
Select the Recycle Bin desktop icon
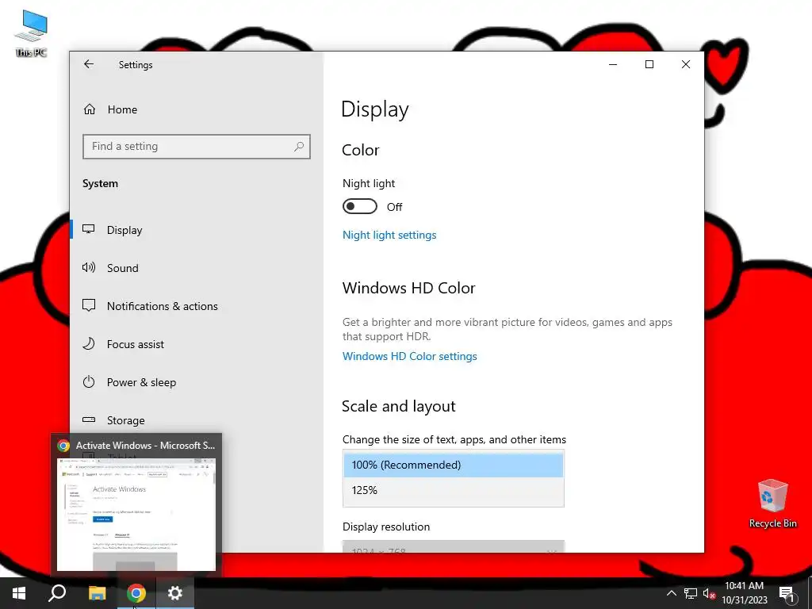click(772, 504)
